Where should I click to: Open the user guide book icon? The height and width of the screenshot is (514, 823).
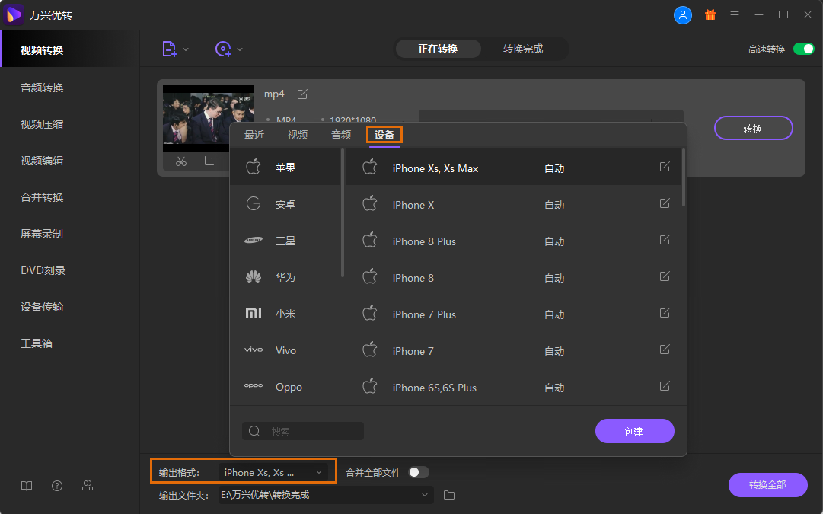(27, 486)
